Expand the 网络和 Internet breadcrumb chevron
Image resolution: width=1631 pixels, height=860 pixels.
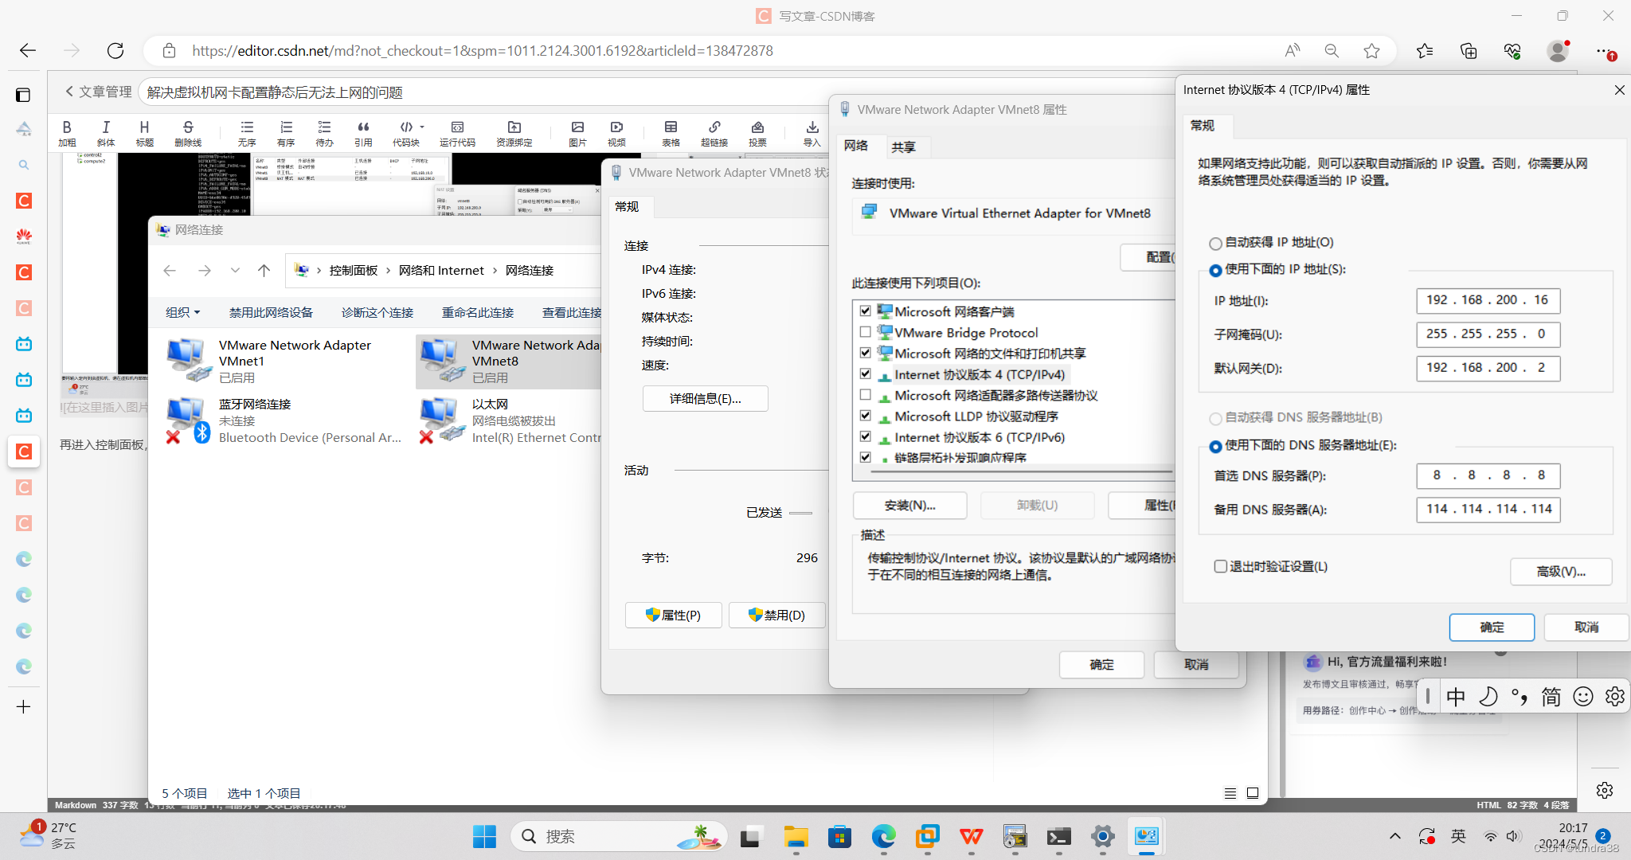[x=495, y=271]
